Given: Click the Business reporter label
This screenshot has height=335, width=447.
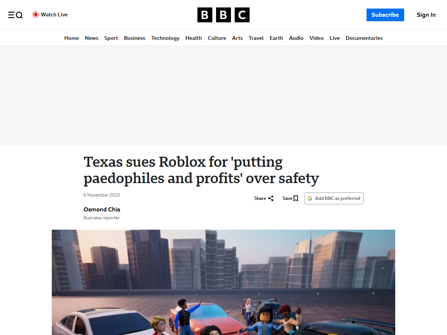Looking at the screenshot, I should click(x=102, y=218).
